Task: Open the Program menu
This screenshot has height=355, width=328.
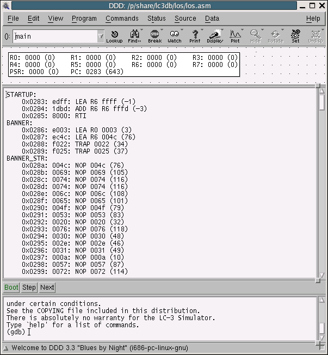Action: click(84, 19)
